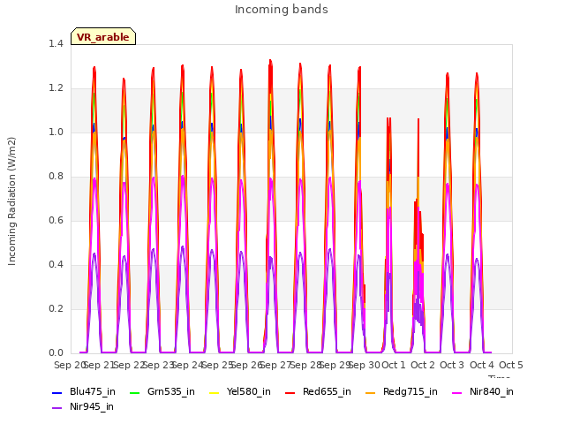Click the Oct 2 x-axis label
565x424 pixels.
[x=423, y=365]
